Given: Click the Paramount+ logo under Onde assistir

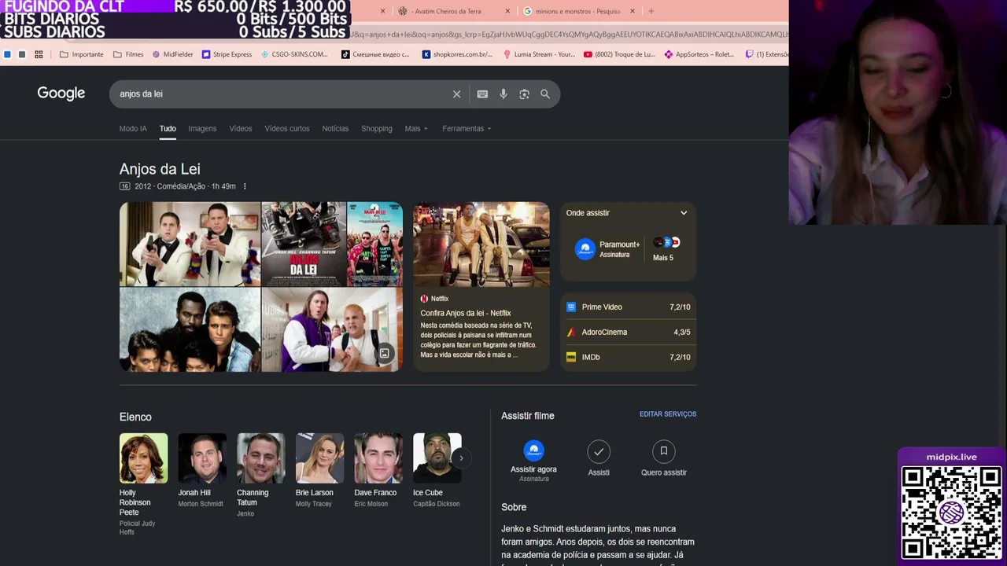Looking at the screenshot, I should pyautogui.click(x=585, y=248).
